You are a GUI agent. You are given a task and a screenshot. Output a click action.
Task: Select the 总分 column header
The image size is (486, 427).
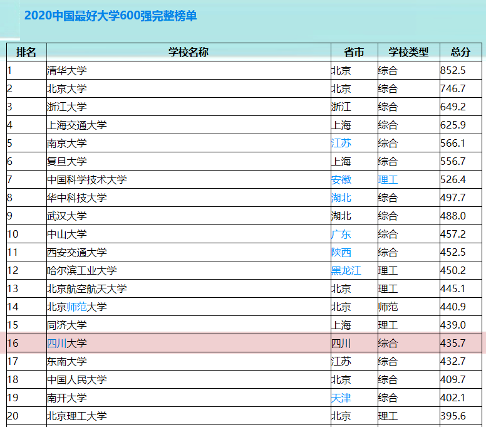coord(461,52)
